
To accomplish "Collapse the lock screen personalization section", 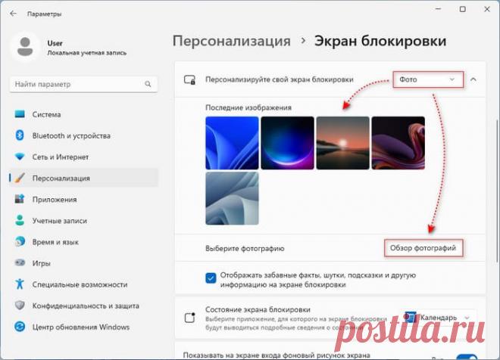I will [473, 79].
